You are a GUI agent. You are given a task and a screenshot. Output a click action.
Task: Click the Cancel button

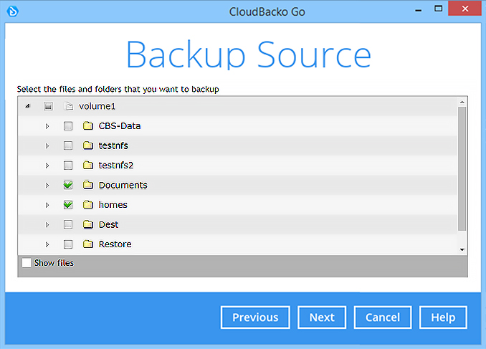pyautogui.click(x=383, y=317)
